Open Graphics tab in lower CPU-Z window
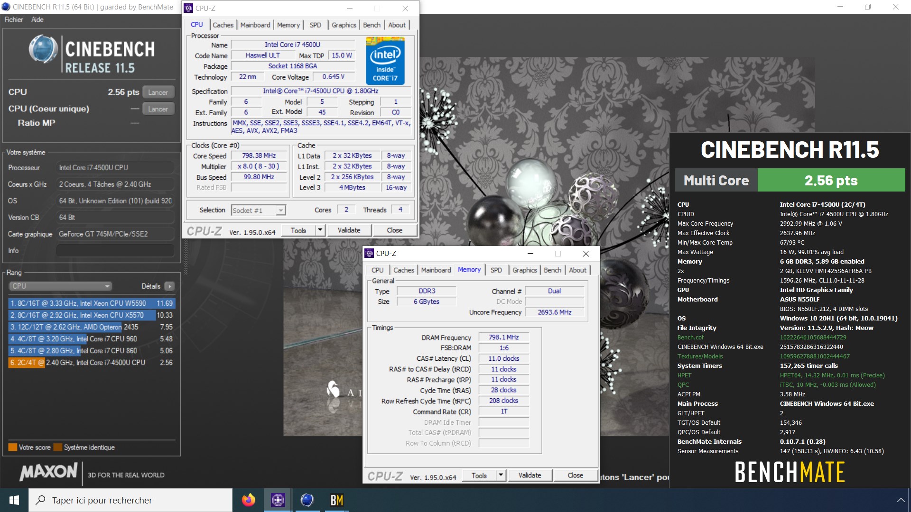 click(525, 270)
